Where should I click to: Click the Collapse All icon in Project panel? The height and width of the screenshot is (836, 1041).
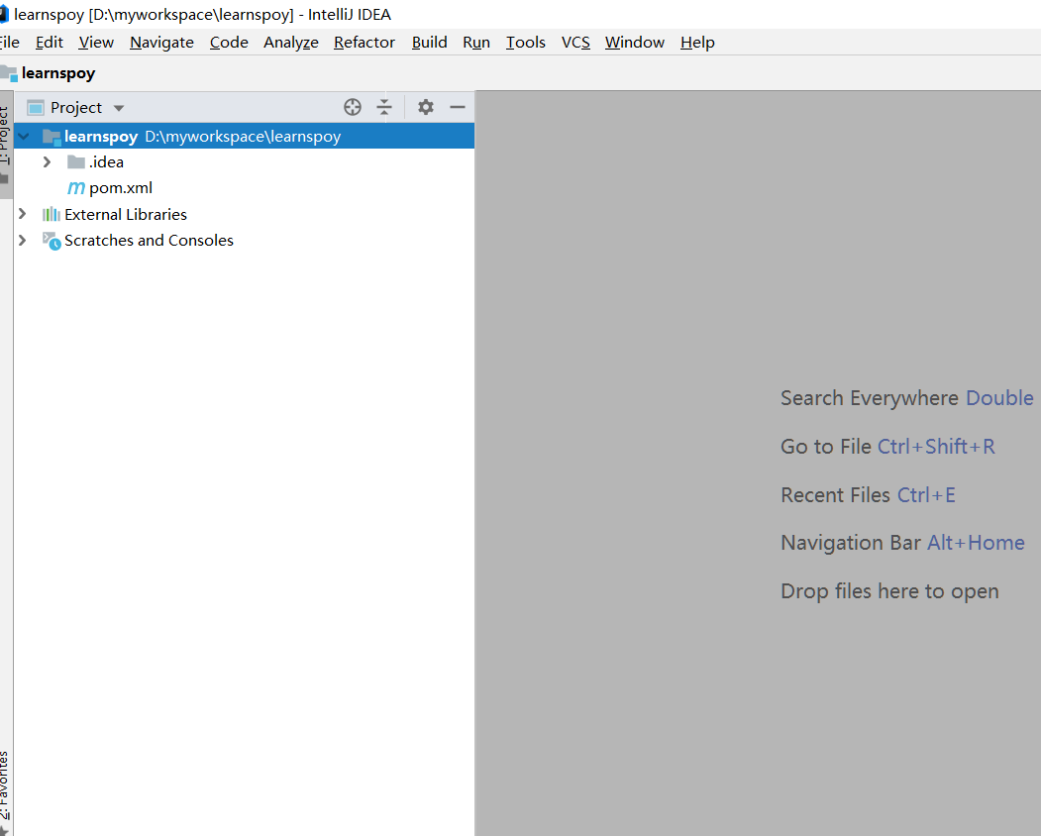(384, 107)
